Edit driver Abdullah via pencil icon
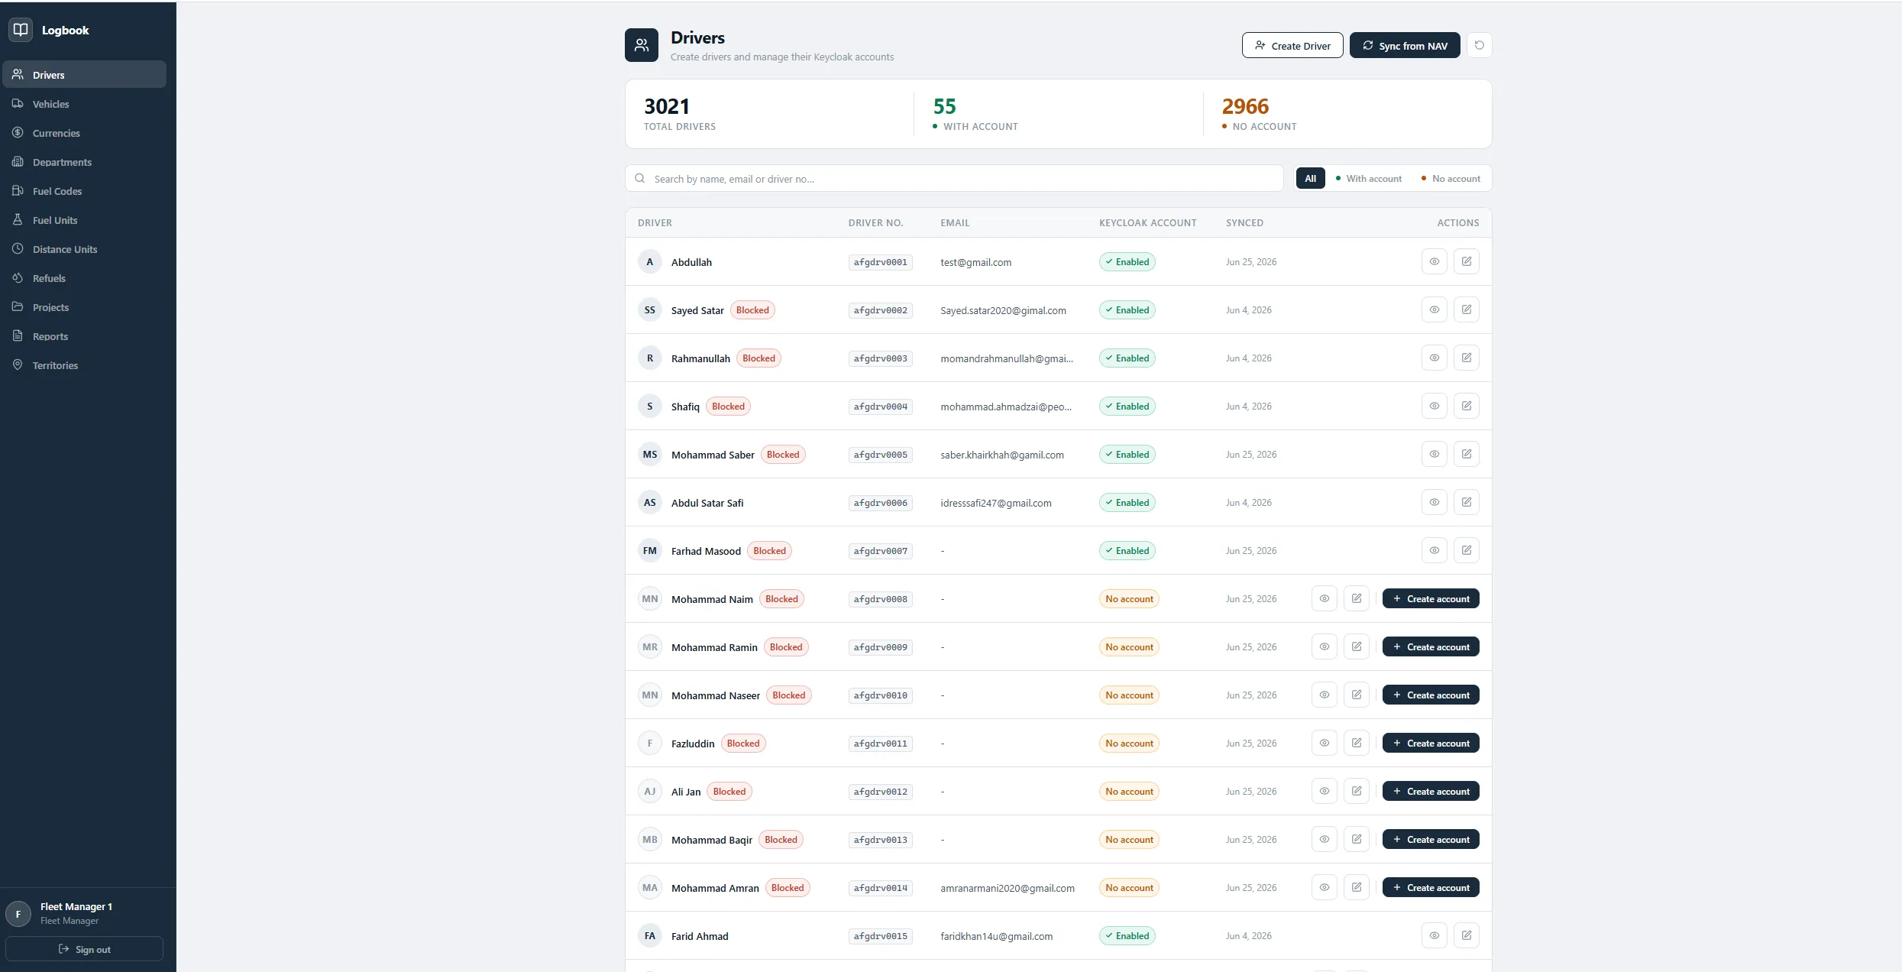 click(x=1466, y=261)
